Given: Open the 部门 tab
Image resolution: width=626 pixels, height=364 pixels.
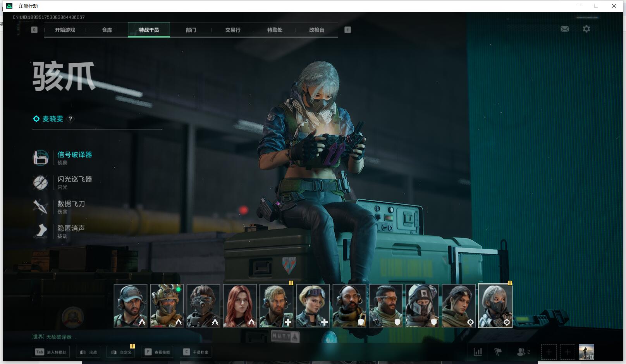Looking at the screenshot, I should [x=191, y=30].
